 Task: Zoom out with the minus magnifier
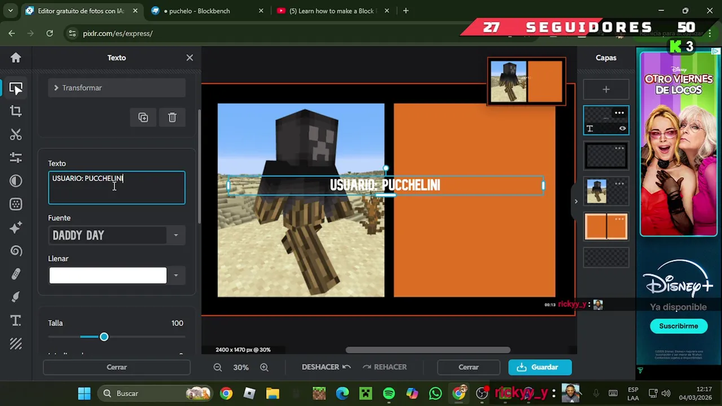click(x=218, y=367)
